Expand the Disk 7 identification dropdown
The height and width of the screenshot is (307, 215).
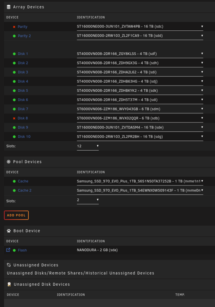tap(140, 109)
